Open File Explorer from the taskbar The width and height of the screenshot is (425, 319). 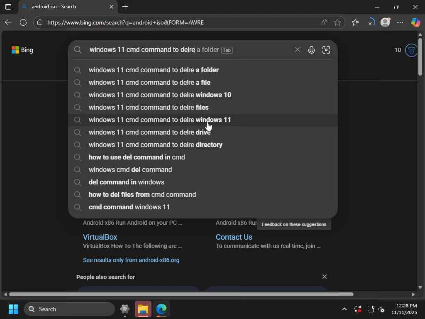(143, 309)
